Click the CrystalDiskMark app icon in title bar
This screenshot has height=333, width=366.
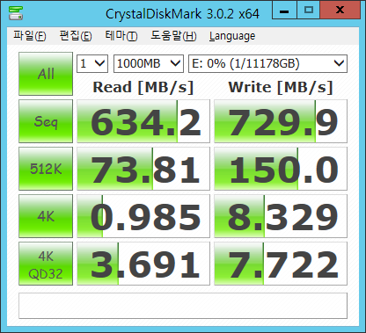pyautogui.click(x=16, y=13)
